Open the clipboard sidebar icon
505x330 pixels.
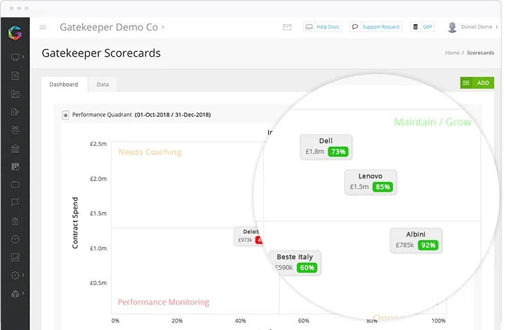15,221
